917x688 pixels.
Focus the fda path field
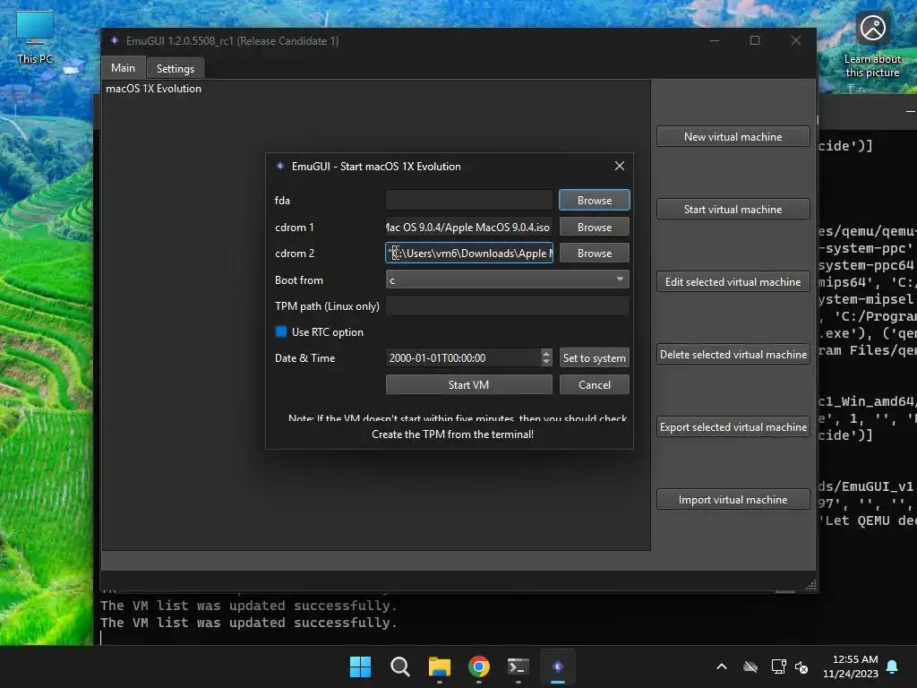(468, 200)
